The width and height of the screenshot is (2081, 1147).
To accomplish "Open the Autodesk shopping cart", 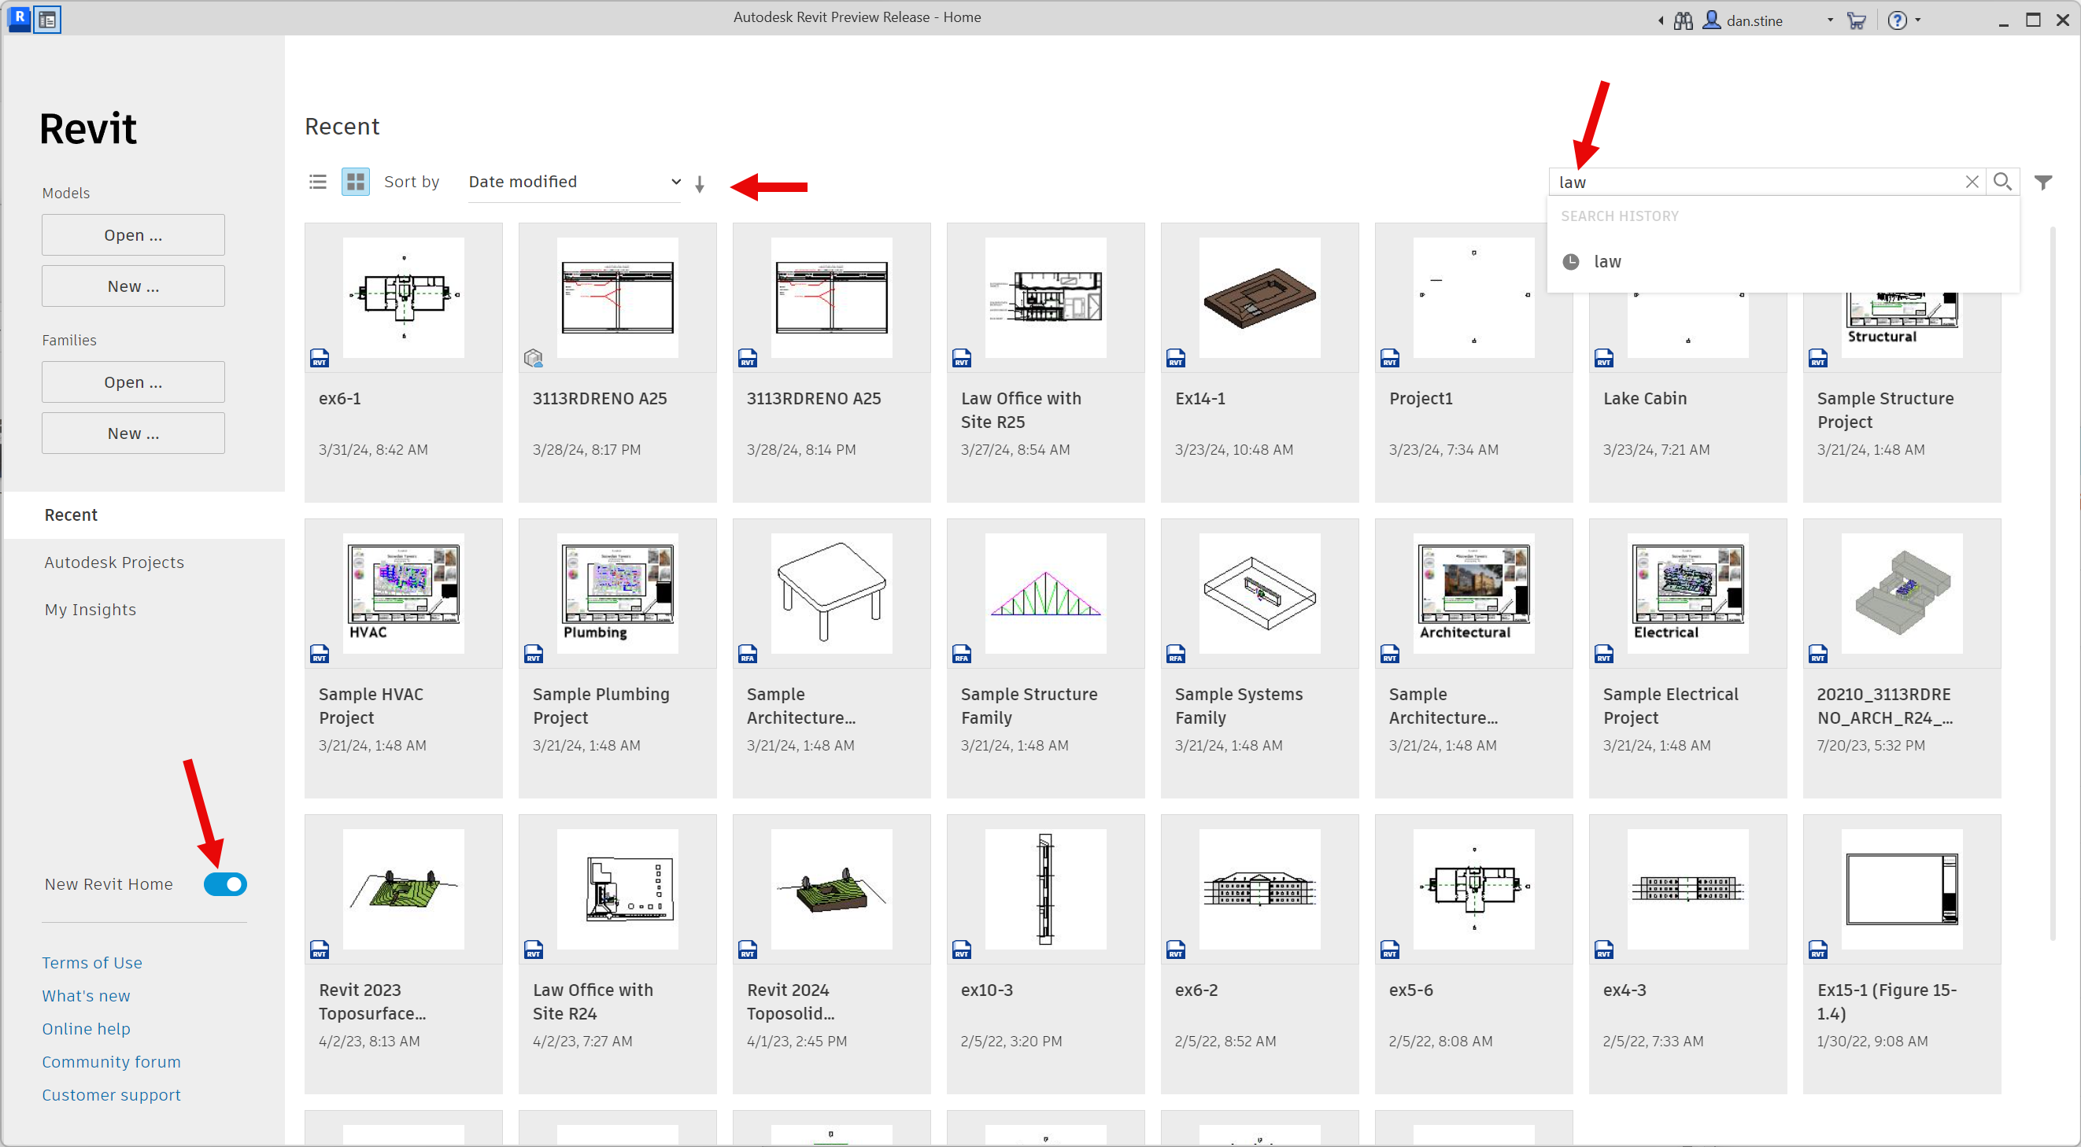I will [1856, 20].
